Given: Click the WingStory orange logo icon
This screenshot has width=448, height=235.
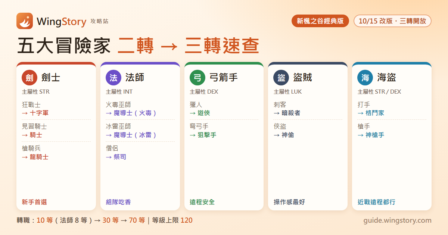Looking at the screenshot, I should point(25,21).
